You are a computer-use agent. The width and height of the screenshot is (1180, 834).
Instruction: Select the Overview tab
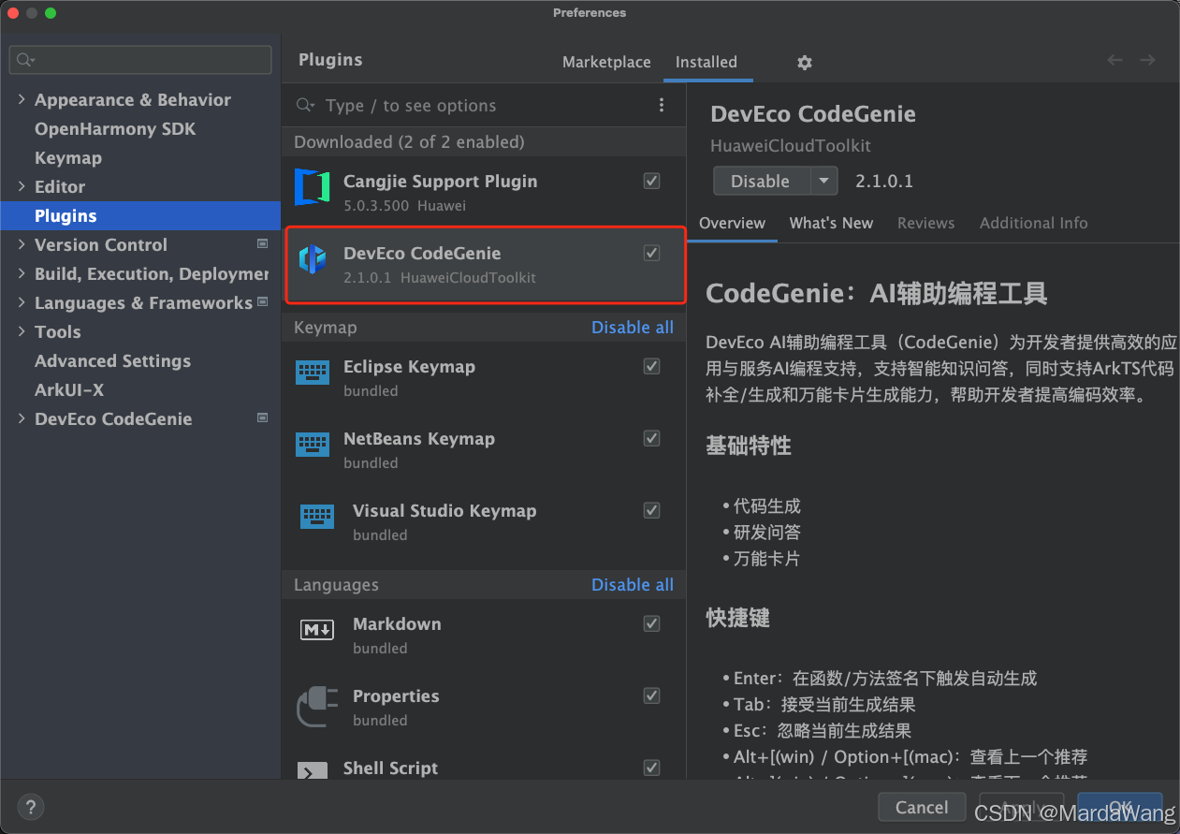[x=733, y=223]
